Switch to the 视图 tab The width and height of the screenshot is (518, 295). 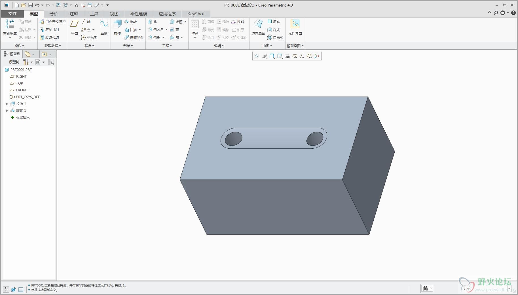pos(114,14)
